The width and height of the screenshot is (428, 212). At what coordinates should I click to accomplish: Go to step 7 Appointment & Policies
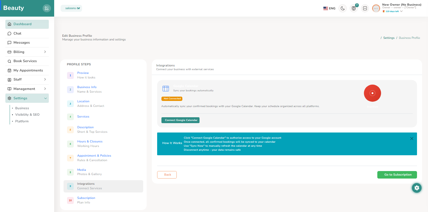pos(103,158)
